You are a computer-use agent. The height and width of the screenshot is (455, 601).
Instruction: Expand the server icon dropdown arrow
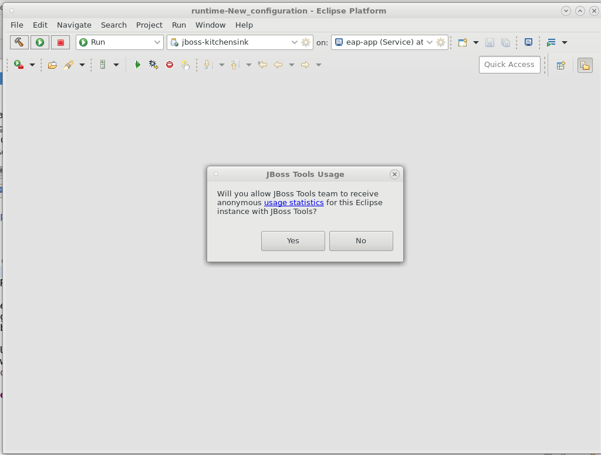(x=116, y=65)
